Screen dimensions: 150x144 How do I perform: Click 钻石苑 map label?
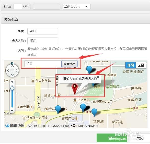118,122
